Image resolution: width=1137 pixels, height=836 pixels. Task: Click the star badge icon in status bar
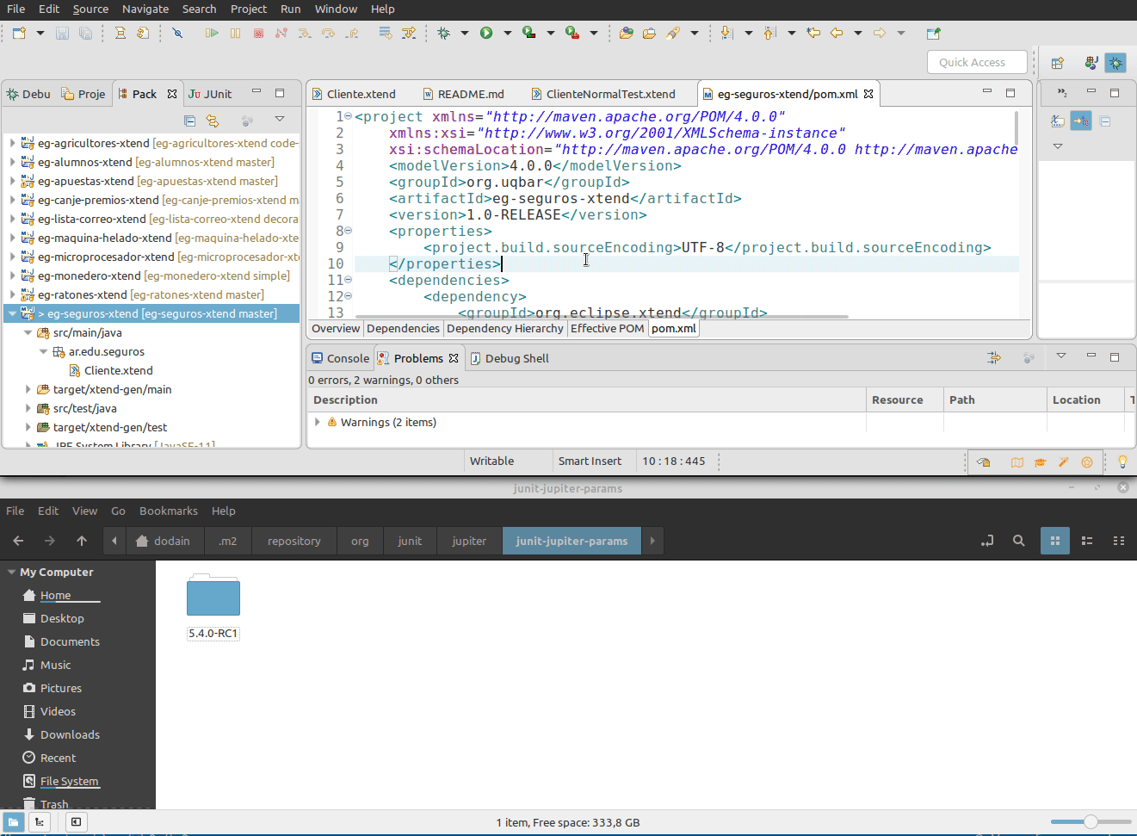(x=1087, y=462)
